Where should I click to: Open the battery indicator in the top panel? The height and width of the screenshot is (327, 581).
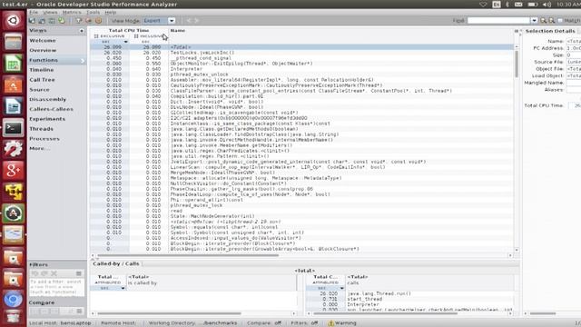point(533,5)
